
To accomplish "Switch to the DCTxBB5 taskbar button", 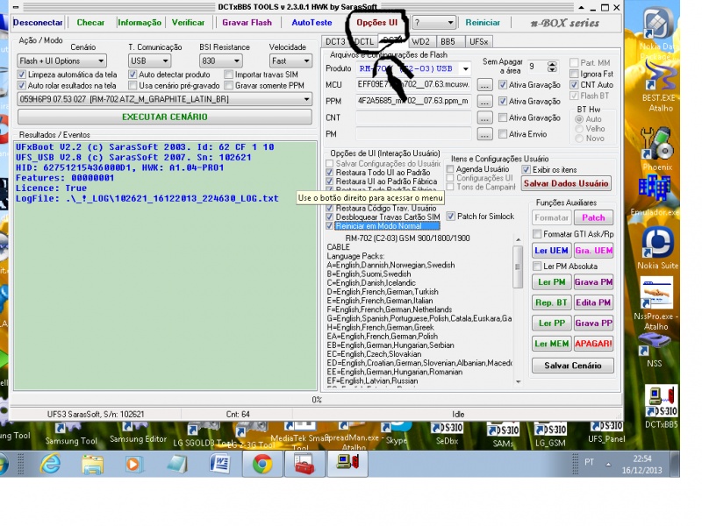I will 347,464.
